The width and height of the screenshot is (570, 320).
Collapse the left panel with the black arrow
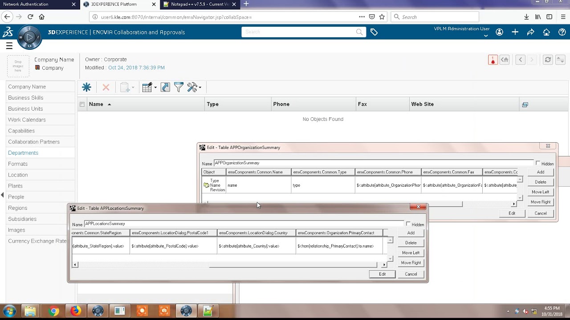tap(2, 195)
